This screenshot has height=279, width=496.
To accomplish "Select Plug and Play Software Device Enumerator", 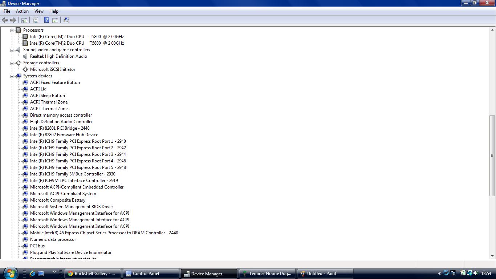I will (71, 252).
